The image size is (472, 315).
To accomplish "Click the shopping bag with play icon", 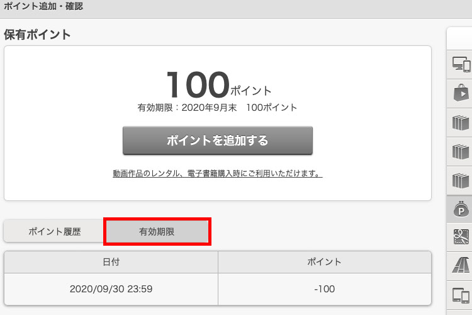I will pyautogui.click(x=461, y=93).
